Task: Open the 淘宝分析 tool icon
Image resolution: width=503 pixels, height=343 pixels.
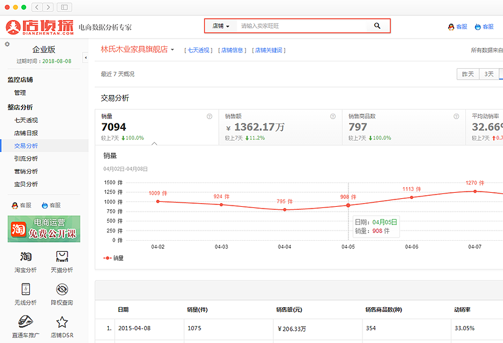Action: (x=26, y=257)
